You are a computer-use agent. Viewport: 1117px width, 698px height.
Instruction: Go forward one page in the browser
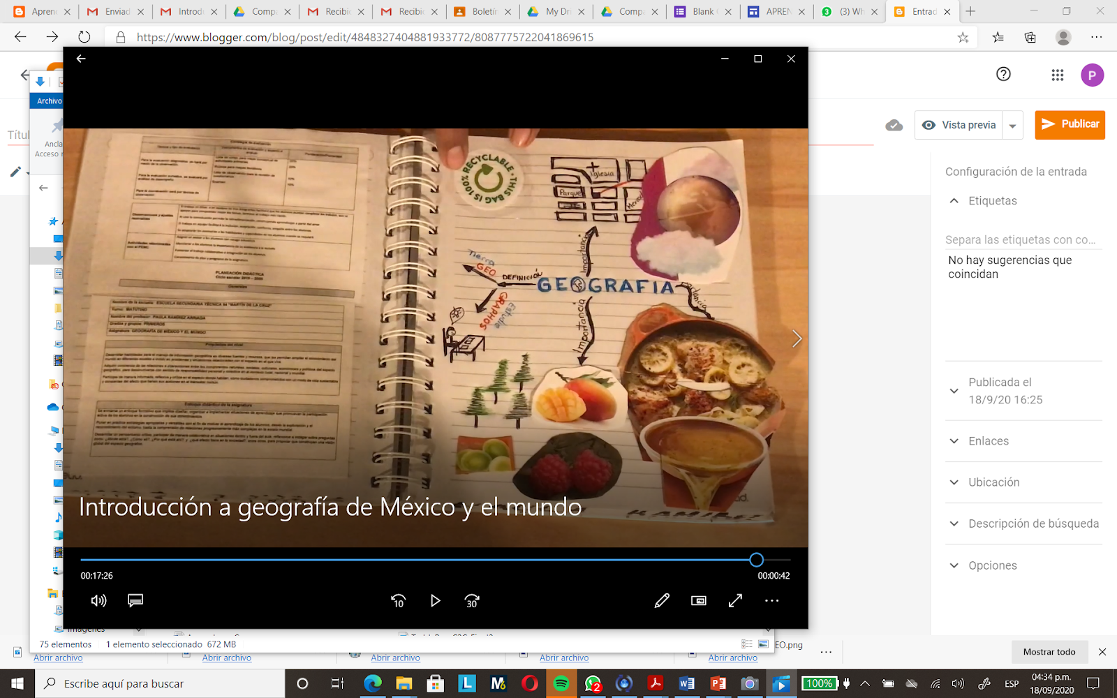[52, 37]
